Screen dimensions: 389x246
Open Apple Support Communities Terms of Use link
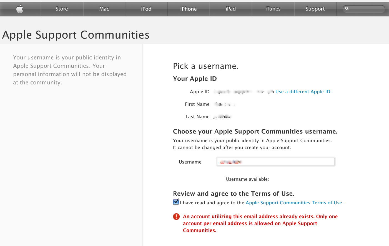tap(295, 203)
